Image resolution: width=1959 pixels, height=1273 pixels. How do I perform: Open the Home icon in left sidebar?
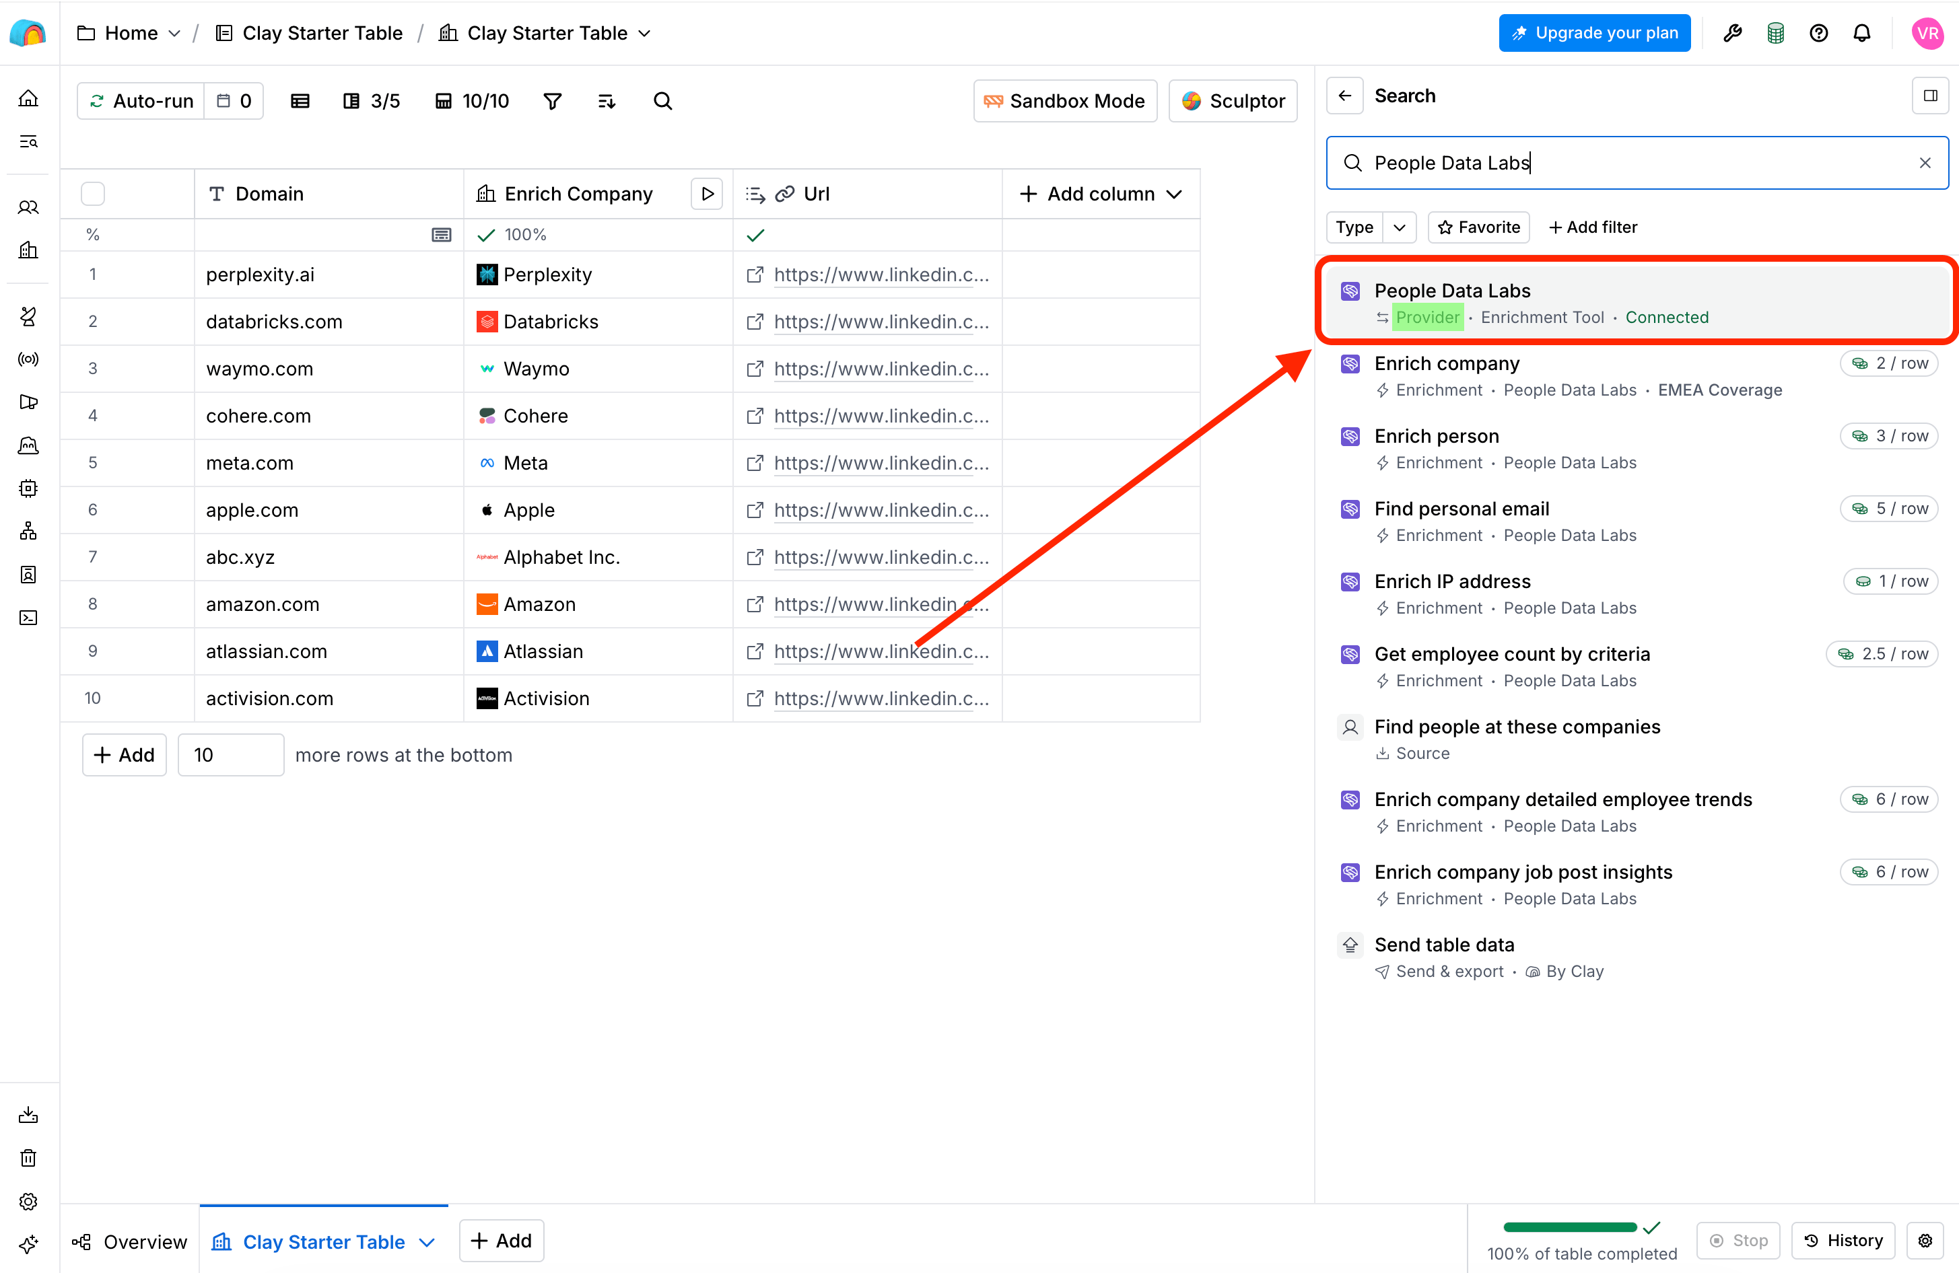click(28, 99)
